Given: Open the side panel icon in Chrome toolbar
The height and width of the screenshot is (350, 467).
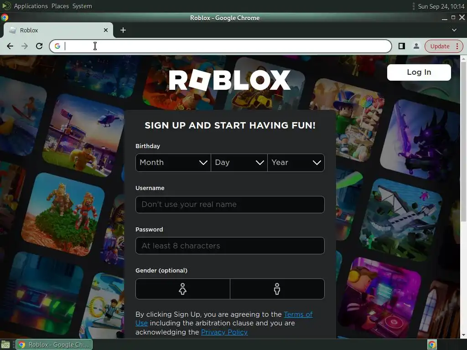Looking at the screenshot, I should coord(401,46).
